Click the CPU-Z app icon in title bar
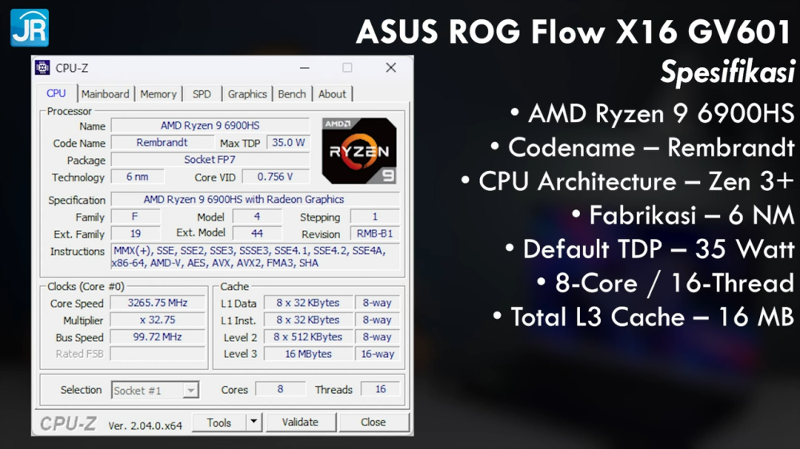The height and width of the screenshot is (449, 800). pyautogui.click(x=42, y=68)
